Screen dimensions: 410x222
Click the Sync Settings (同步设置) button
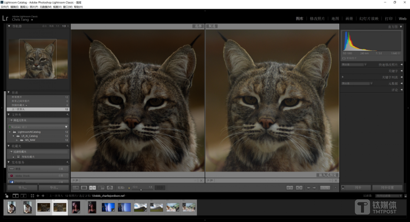click(387, 188)
